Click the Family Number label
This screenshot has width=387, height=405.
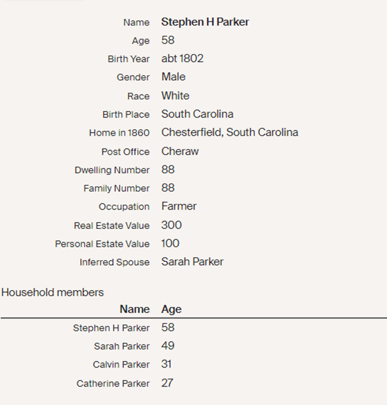point(117,188)
